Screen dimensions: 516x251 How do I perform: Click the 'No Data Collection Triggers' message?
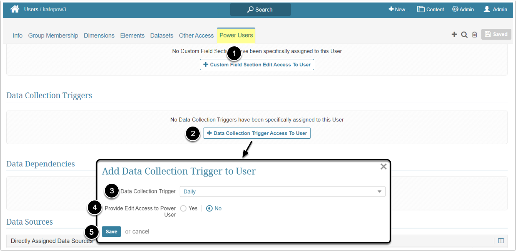[257, 119]
